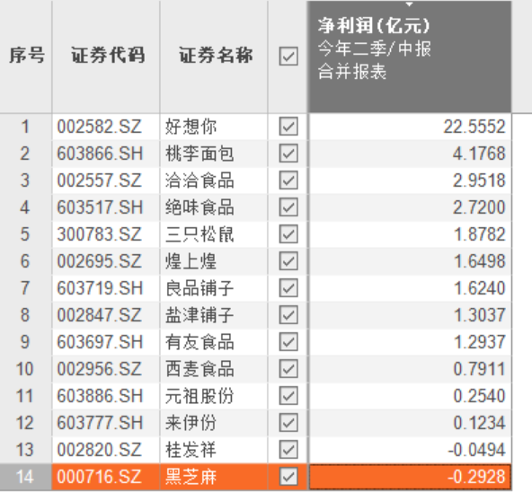Select net profit value 1.6498

click(480, 261)
